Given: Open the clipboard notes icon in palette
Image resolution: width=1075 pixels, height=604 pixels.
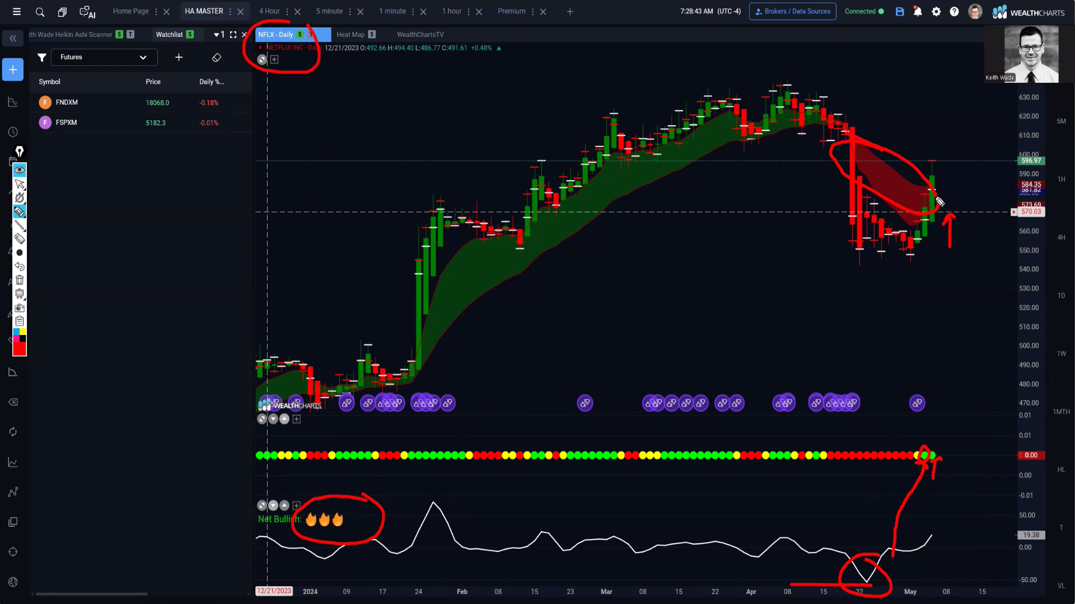Looking at the screenshot, I should [x=20, y=321].
